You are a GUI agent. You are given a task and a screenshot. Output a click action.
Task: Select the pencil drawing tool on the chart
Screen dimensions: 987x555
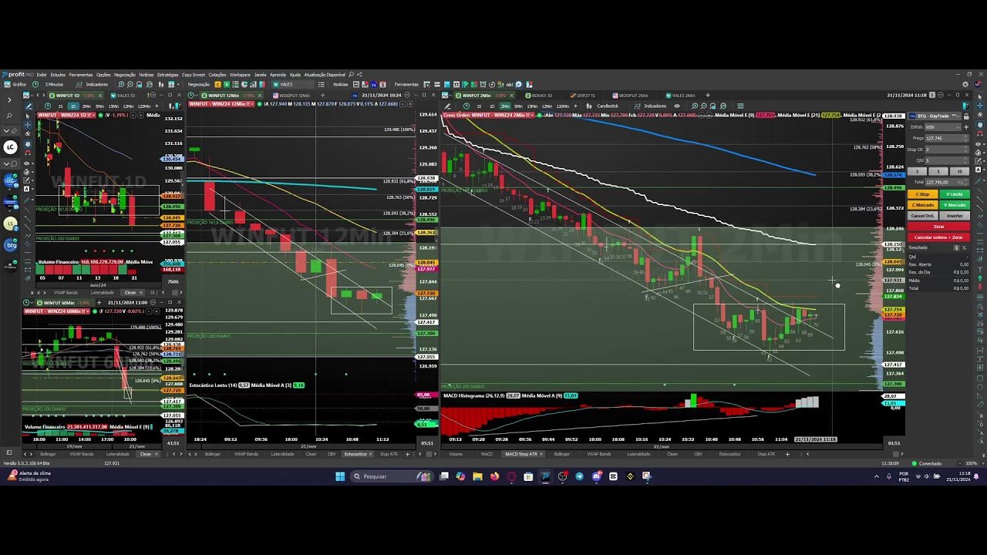click(29, 106)
